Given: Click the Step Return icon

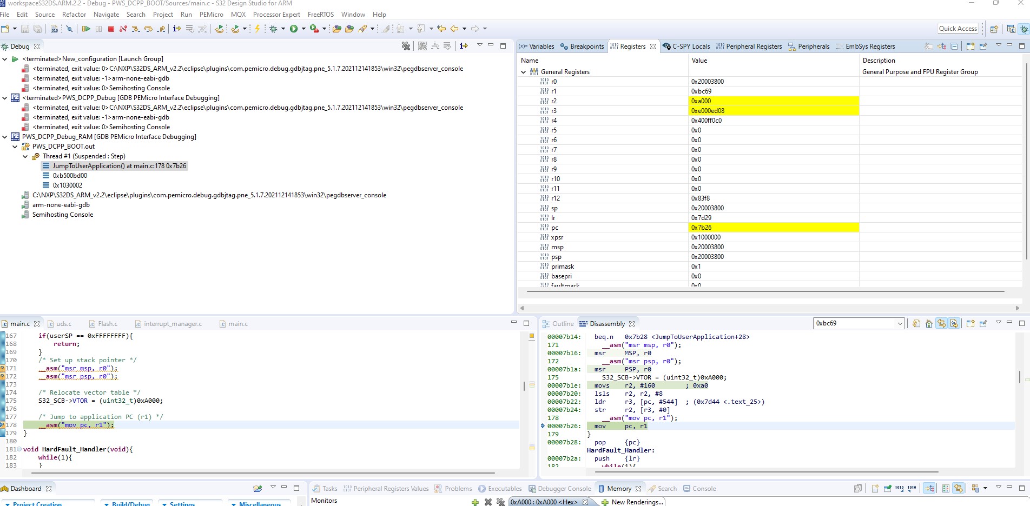Looking at the screenshot, I should coord(161,29).
